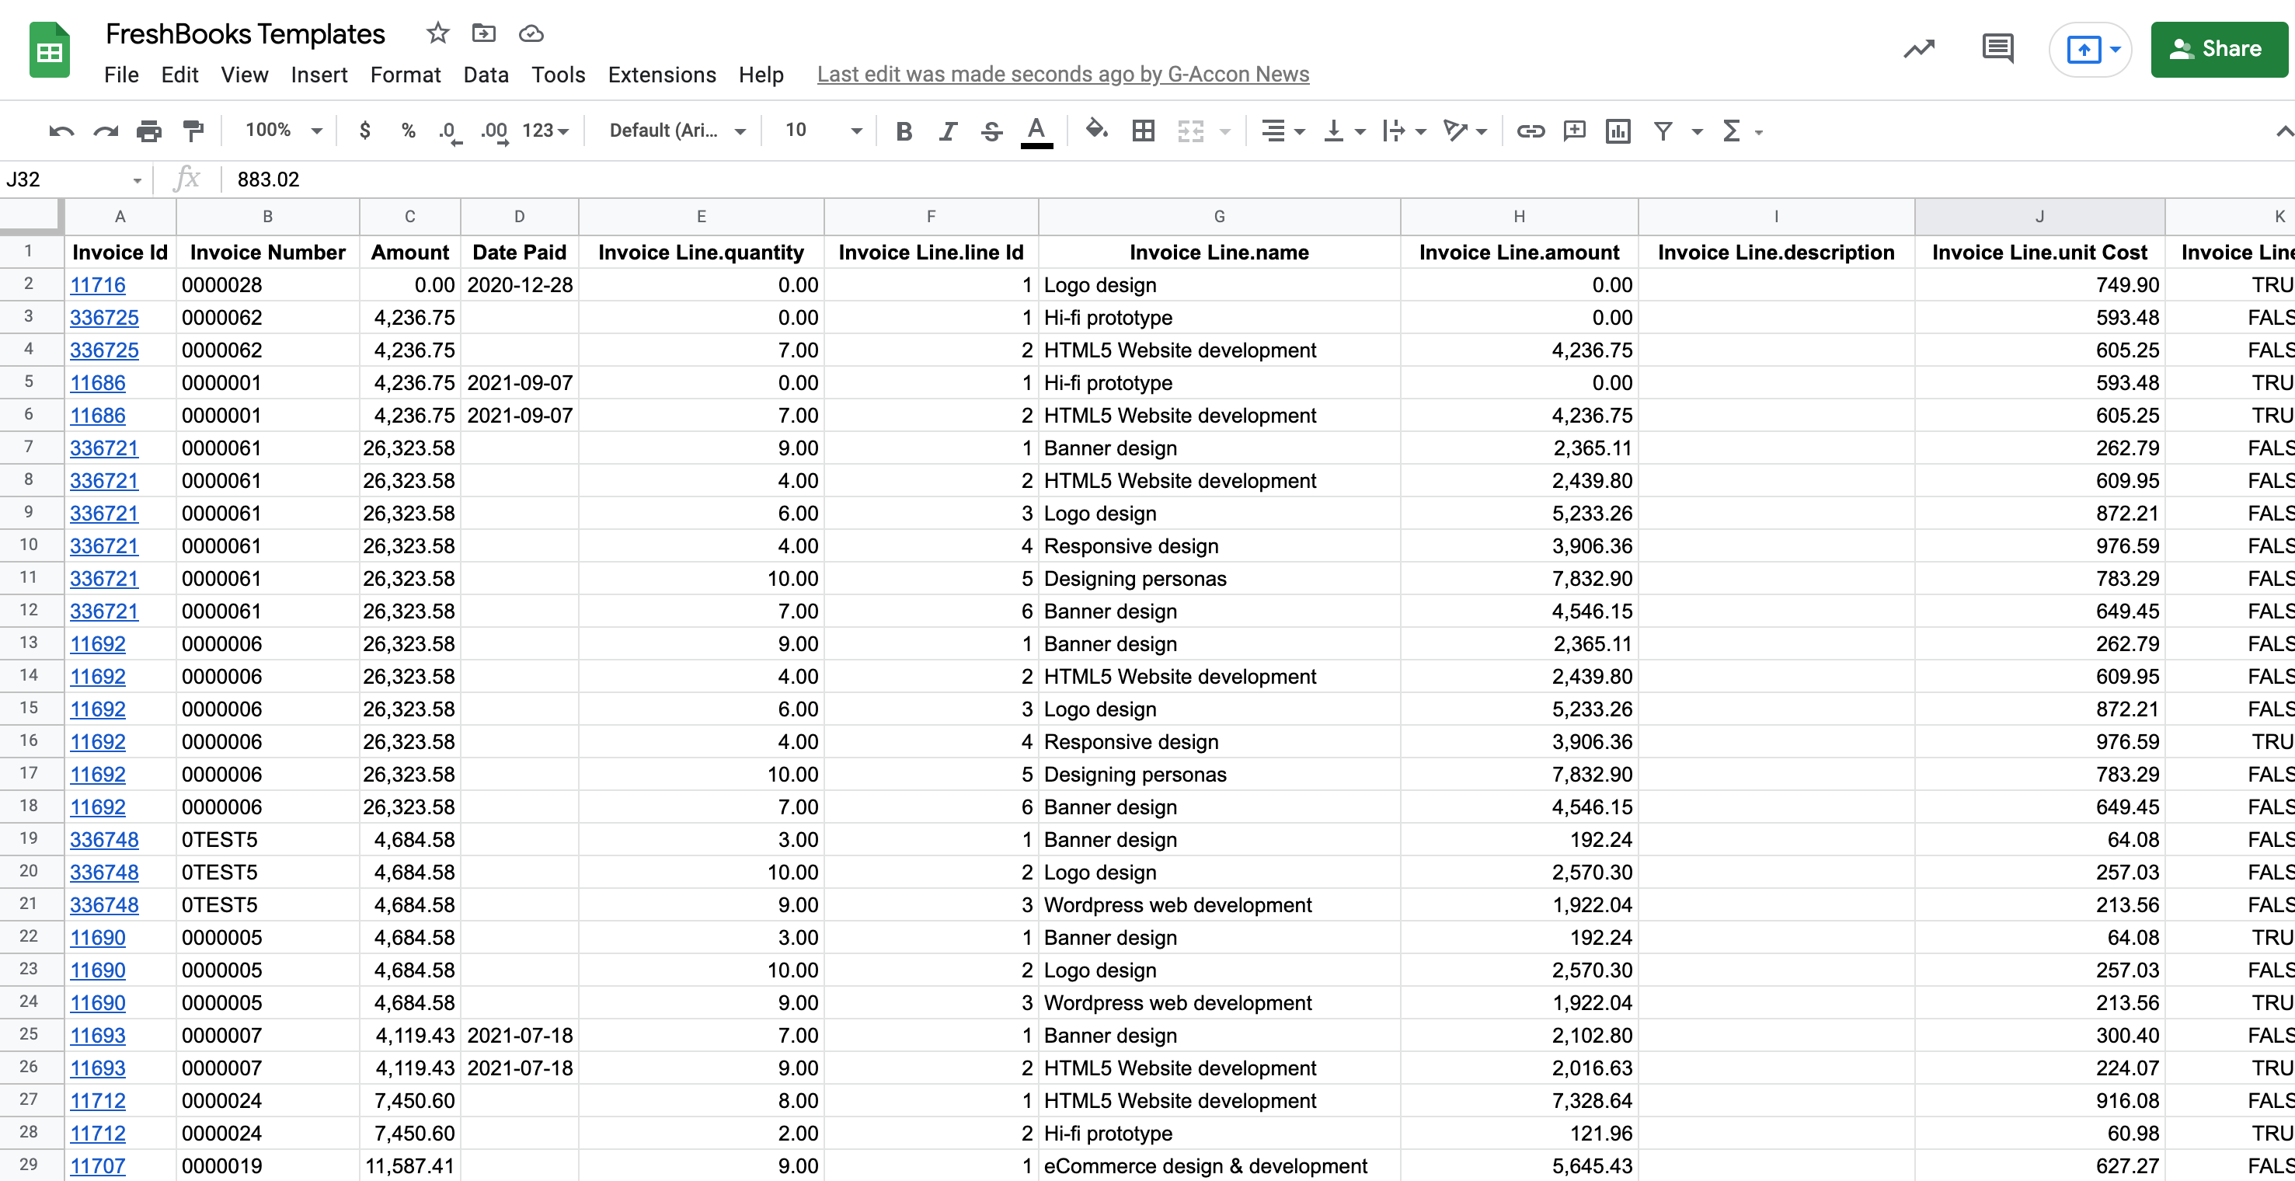2295x1181 pixels.
Task: Select the Paint format tool
Action: coord(193,131)
